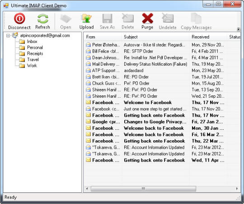
Task: Click horizontal scrollbar thumb in message list
Action: click(x=143, y=189)
